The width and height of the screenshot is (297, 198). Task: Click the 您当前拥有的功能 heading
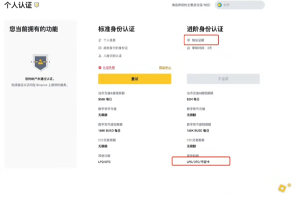pyautogui.click(x=34, y=29)
